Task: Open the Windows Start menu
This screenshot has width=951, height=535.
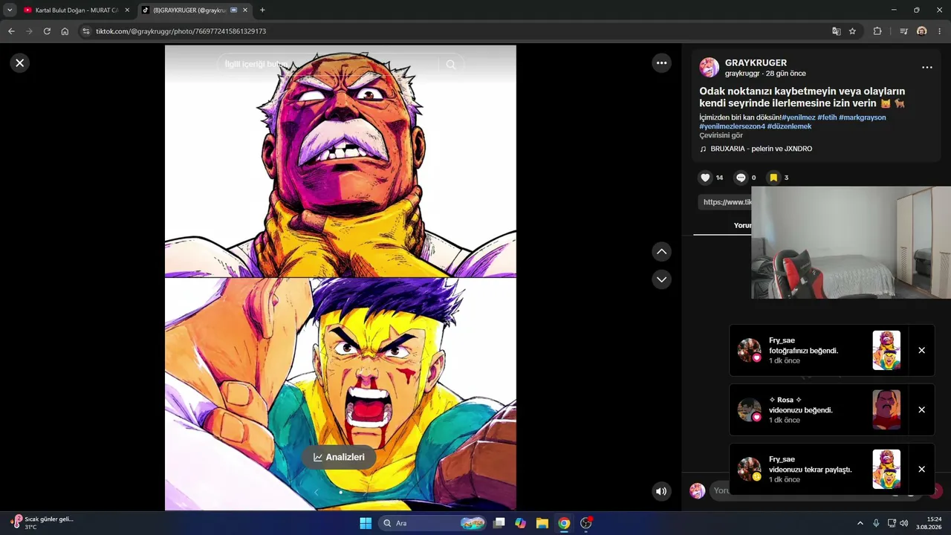Action: click(x=366, y=523)
